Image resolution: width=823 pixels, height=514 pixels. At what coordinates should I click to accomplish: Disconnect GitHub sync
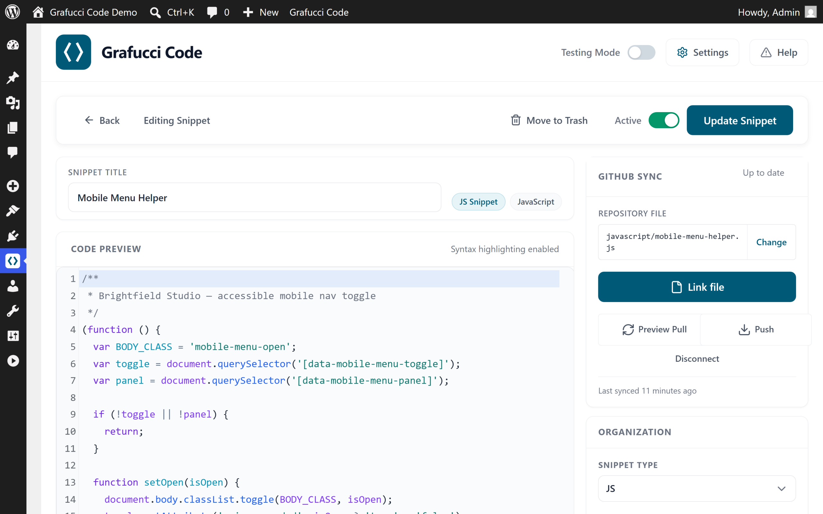coord(697,359)
